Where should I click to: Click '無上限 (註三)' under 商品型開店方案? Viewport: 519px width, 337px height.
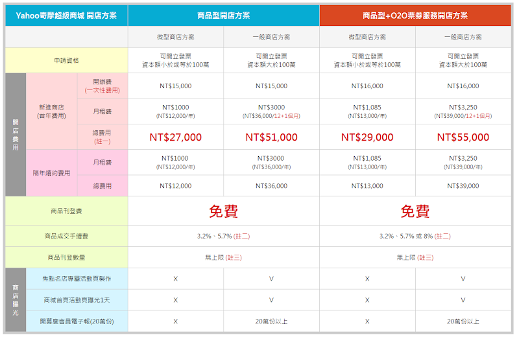(224, 257)
